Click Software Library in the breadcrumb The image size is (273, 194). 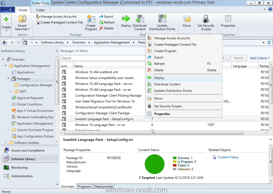[x=52, y=42]
